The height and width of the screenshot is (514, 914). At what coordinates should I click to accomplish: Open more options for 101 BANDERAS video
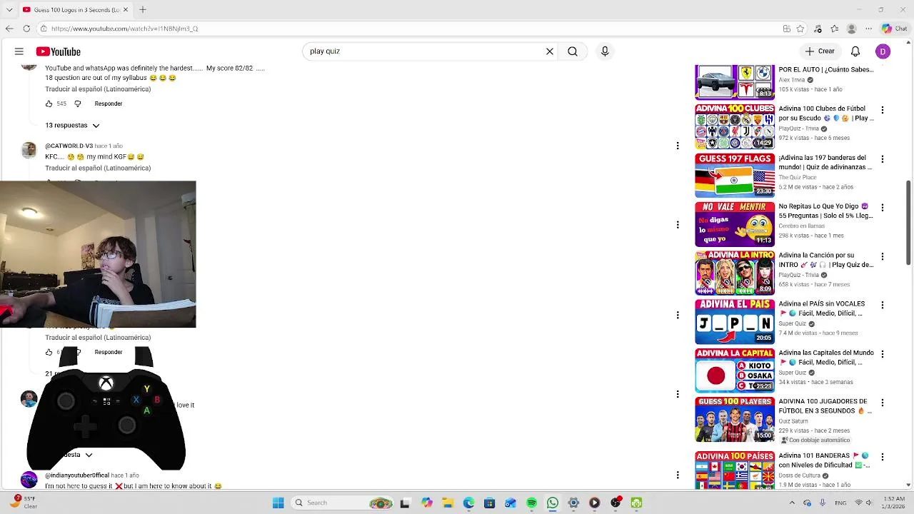[883, 457]
